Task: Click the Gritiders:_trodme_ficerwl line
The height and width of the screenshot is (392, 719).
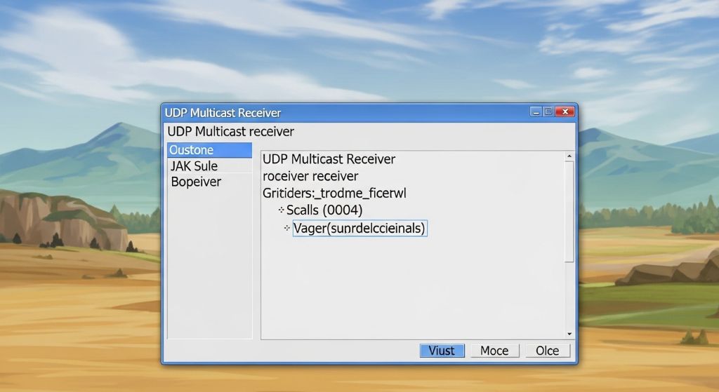Action: [x=334, y=194]
